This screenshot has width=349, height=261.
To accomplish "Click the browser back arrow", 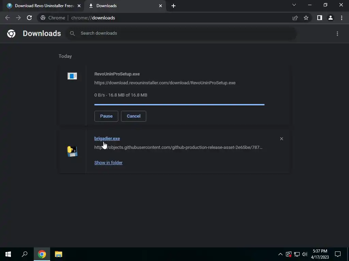I will [x=7, y=18].
